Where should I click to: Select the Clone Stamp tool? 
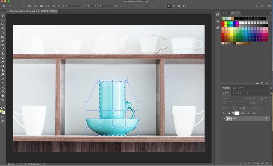click(3, 54)
